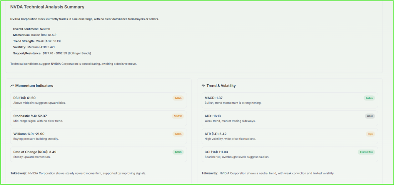Click the NVDA Technical Analysis Summary heading

pyautogui.click(x=47, y=7)
